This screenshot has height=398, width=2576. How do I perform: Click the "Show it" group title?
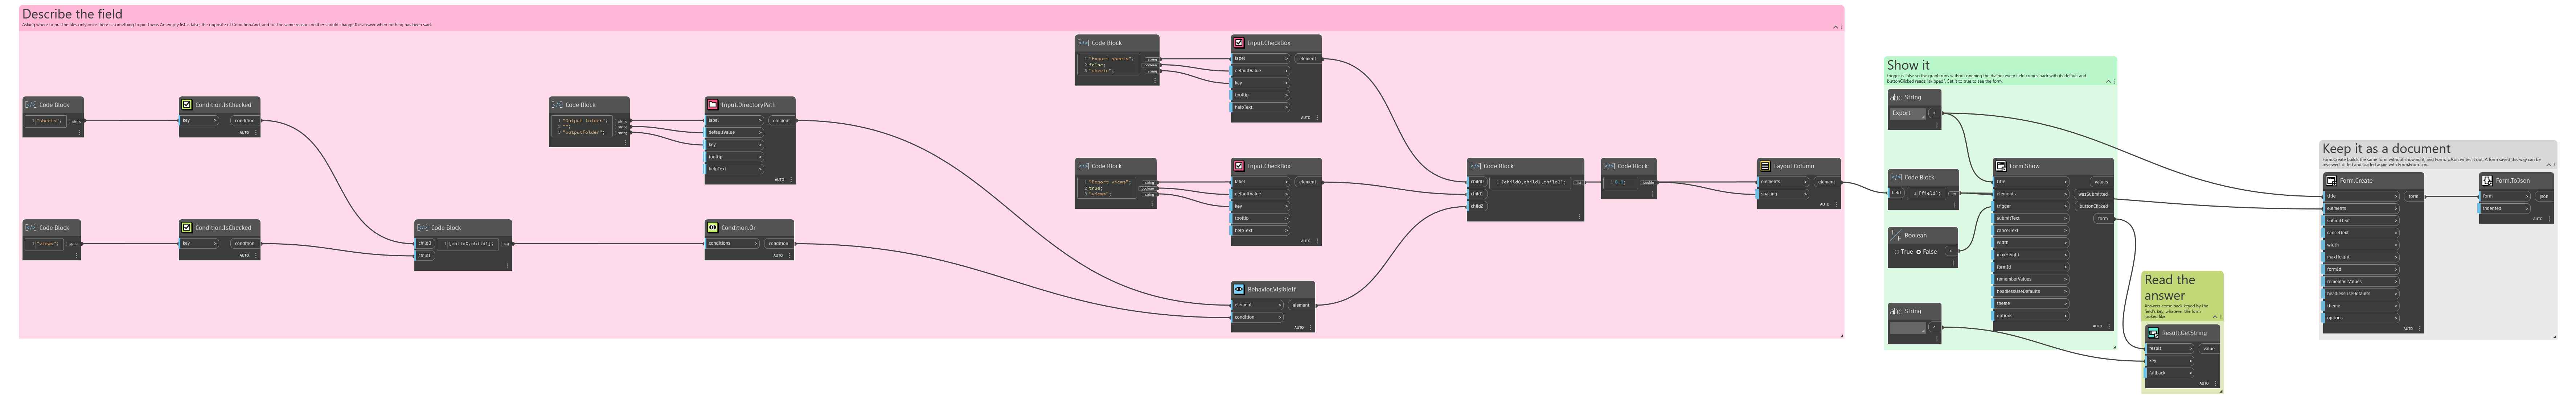1908,65
